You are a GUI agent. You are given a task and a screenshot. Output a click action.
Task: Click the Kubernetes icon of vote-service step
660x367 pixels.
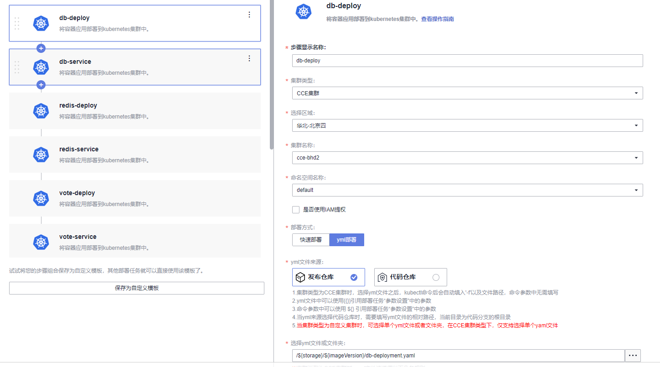click(x=41, y=242)
